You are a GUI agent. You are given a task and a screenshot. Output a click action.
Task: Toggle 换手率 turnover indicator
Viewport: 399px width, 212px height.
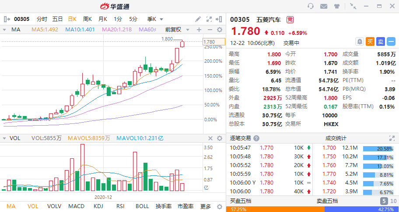tap(164, 206)
